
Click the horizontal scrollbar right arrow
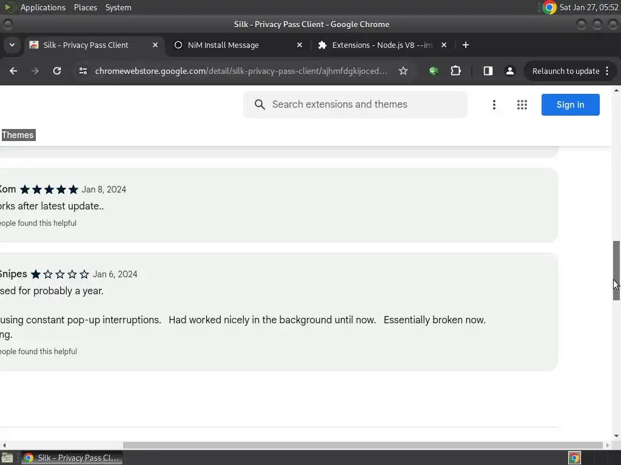click(x=608, y=445)
